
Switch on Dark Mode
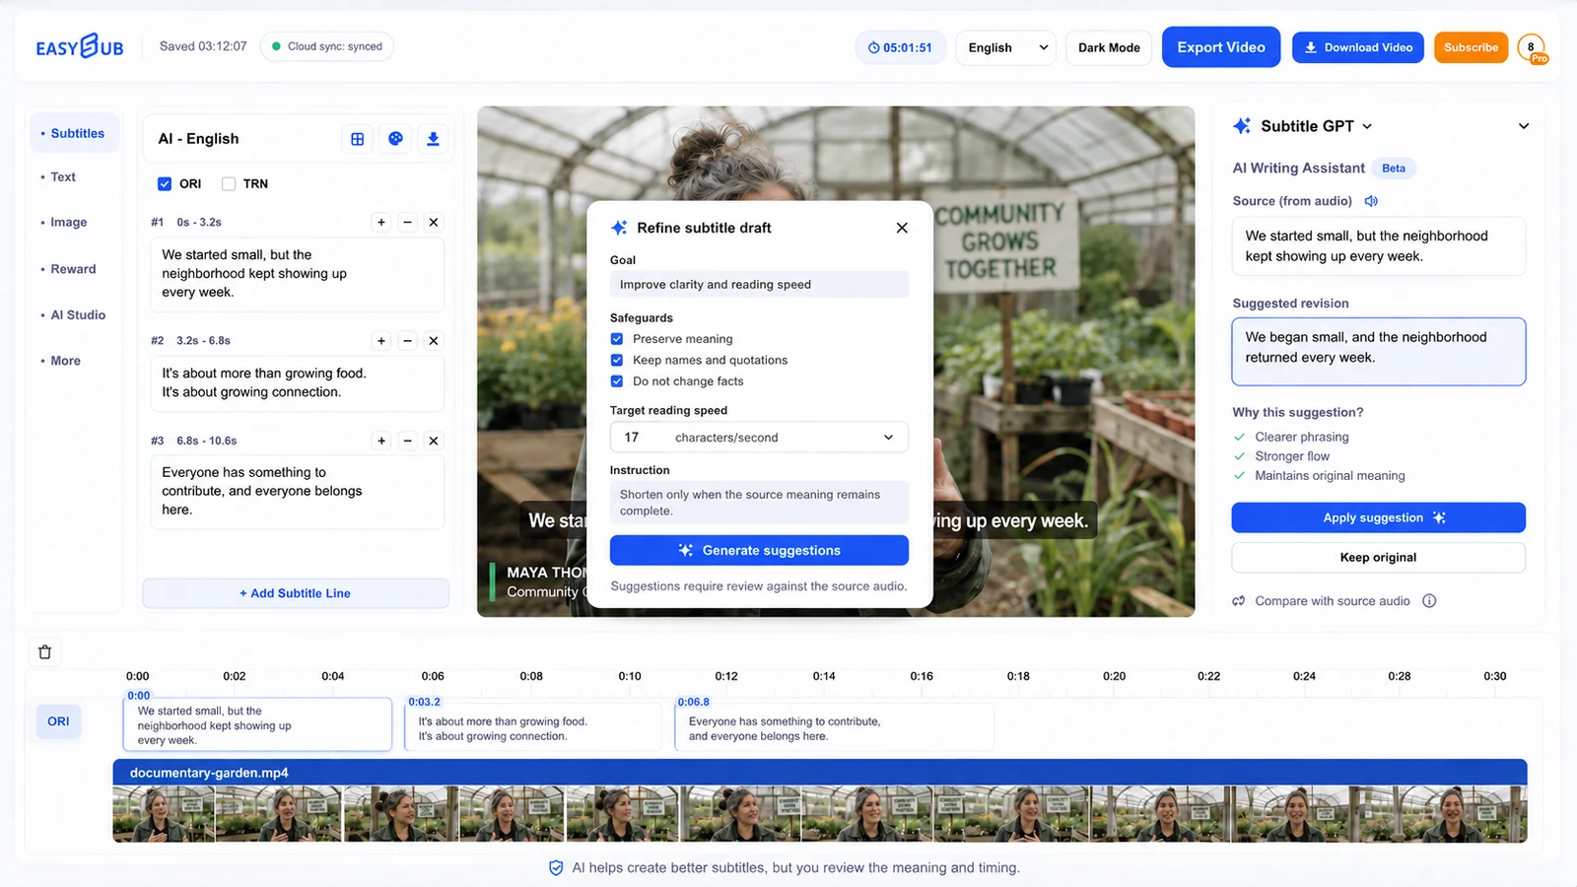click(1109, 47)
